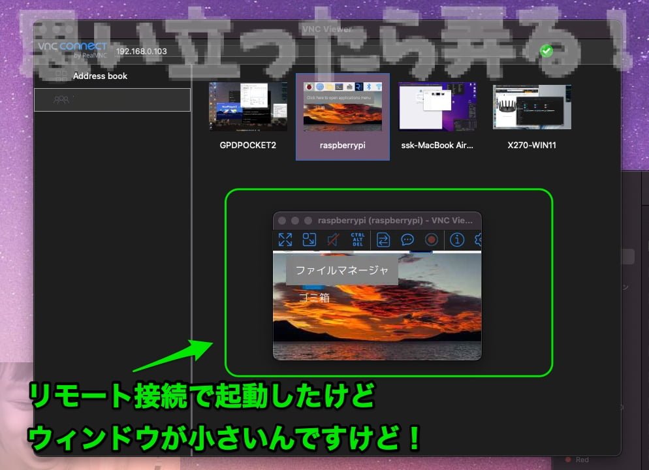This screenshot has height=470, width=649.
Task: Open the file transfer tool
Action: (383, 240)
